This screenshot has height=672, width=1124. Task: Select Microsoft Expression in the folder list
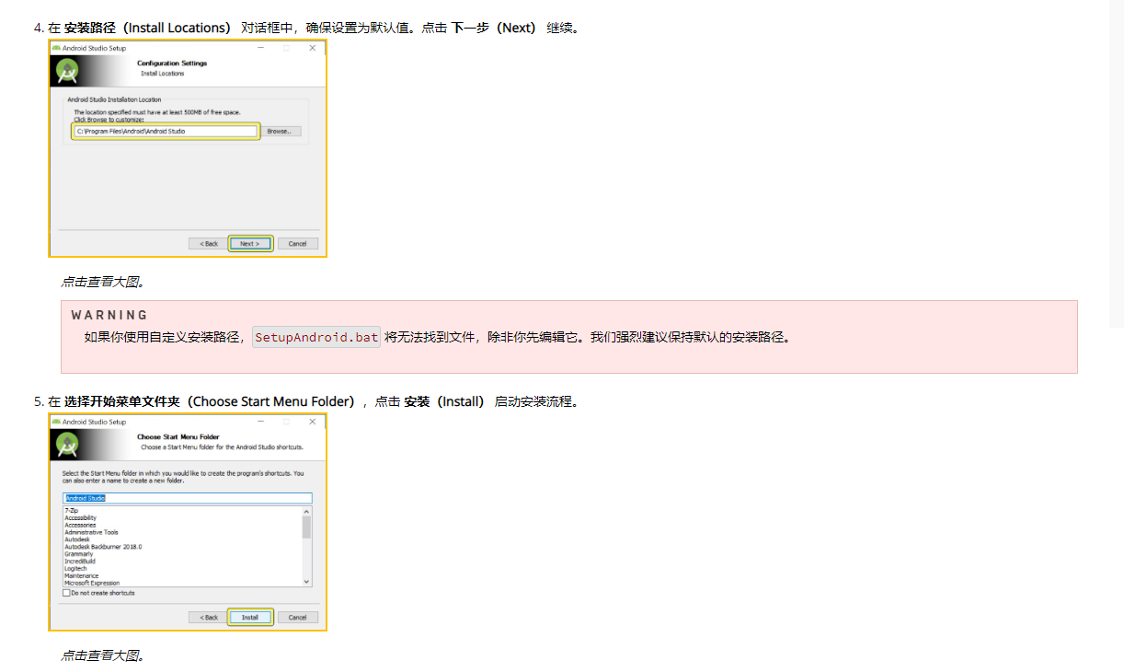pos(92,583)
